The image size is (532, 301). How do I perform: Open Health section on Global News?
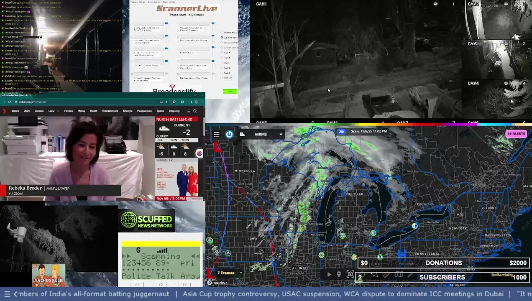click(x=94, y=111)
